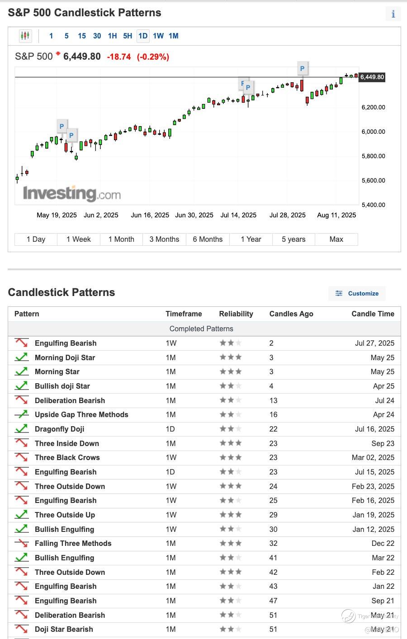407x639 pixels.
Task: Click bullish arrow icon beside Morning Doji Star
Action: [x=21, y=357]
